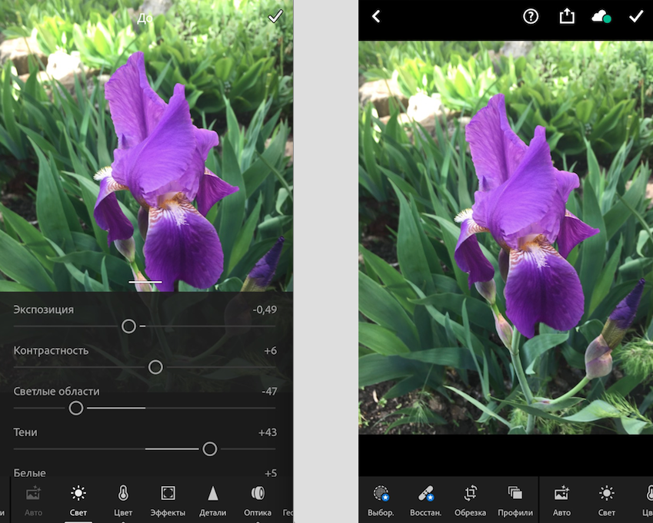Select the Авто icon in left editing toolbar
653x523 pixels.
click(32, 495)
